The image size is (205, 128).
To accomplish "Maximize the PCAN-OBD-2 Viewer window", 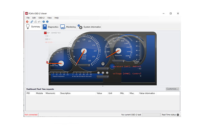I will (171, 13).
